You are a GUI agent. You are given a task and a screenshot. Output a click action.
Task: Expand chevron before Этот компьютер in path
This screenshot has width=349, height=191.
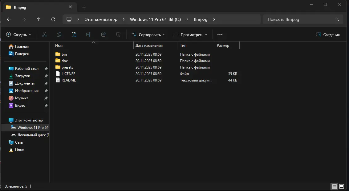pyautogui.click(x=78, y=20)
